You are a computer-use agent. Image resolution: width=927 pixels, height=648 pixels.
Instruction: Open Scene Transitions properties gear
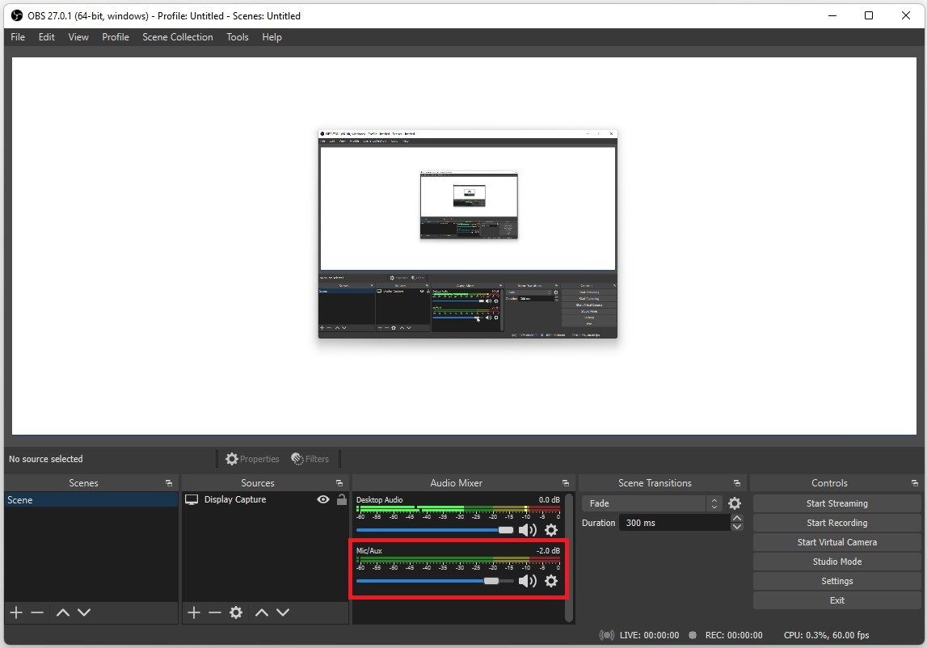(735, 503)
